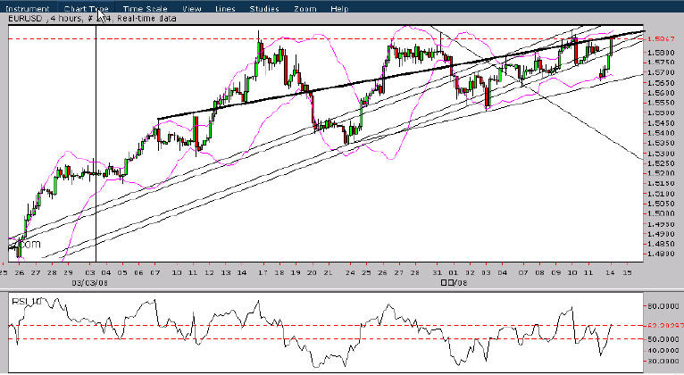Click the RSI 80.0000 level label
The height and width of the screenshot is (375, 684).
(x=663, y=306)
